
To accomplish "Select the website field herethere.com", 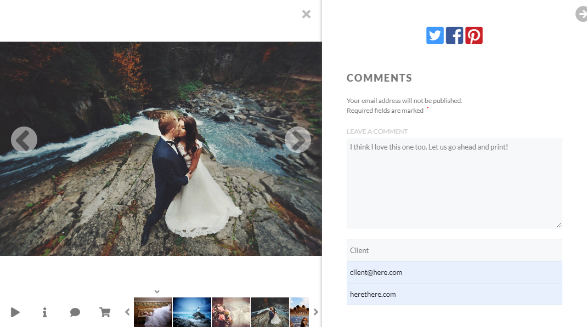I will [454, 294].
